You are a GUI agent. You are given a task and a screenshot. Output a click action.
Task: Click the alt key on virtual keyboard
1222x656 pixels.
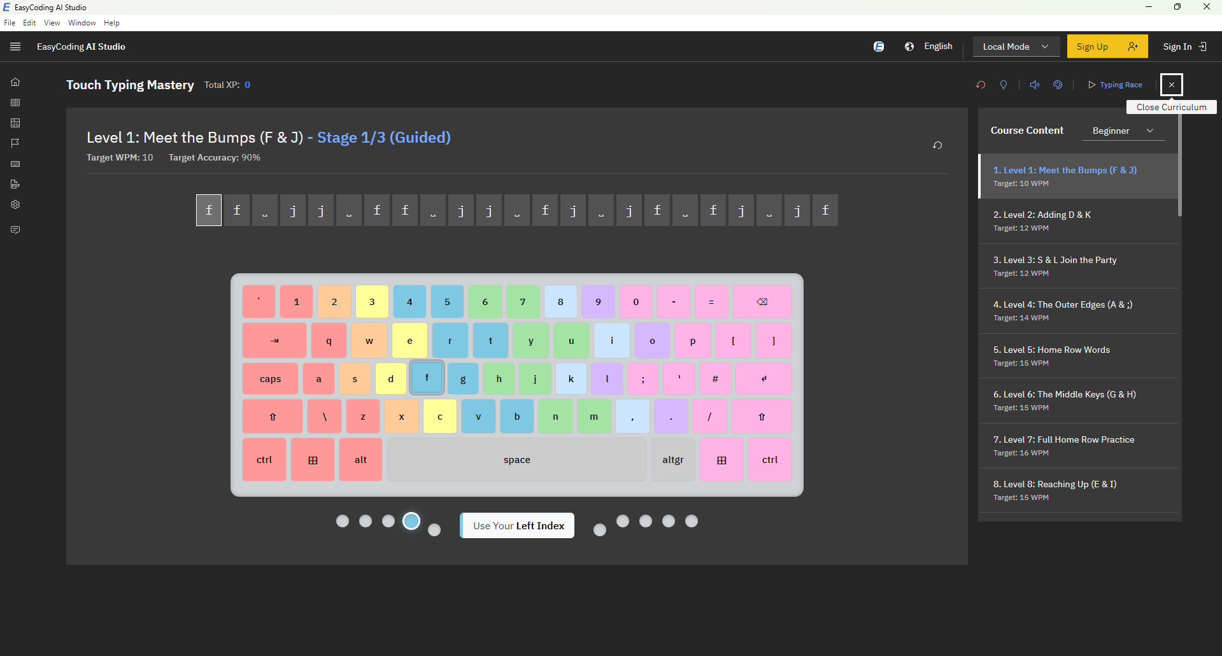pos(360,460)
